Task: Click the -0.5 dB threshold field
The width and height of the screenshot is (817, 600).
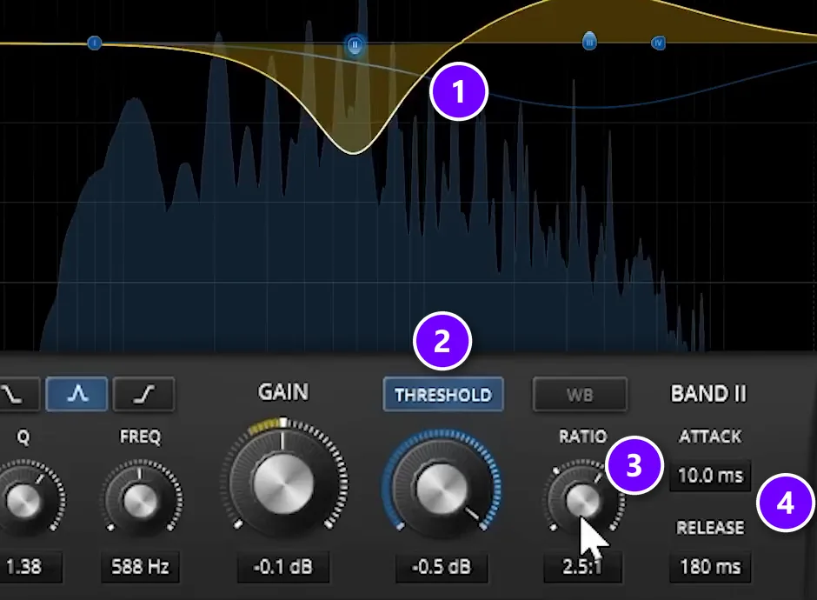Action: [442, 567]
